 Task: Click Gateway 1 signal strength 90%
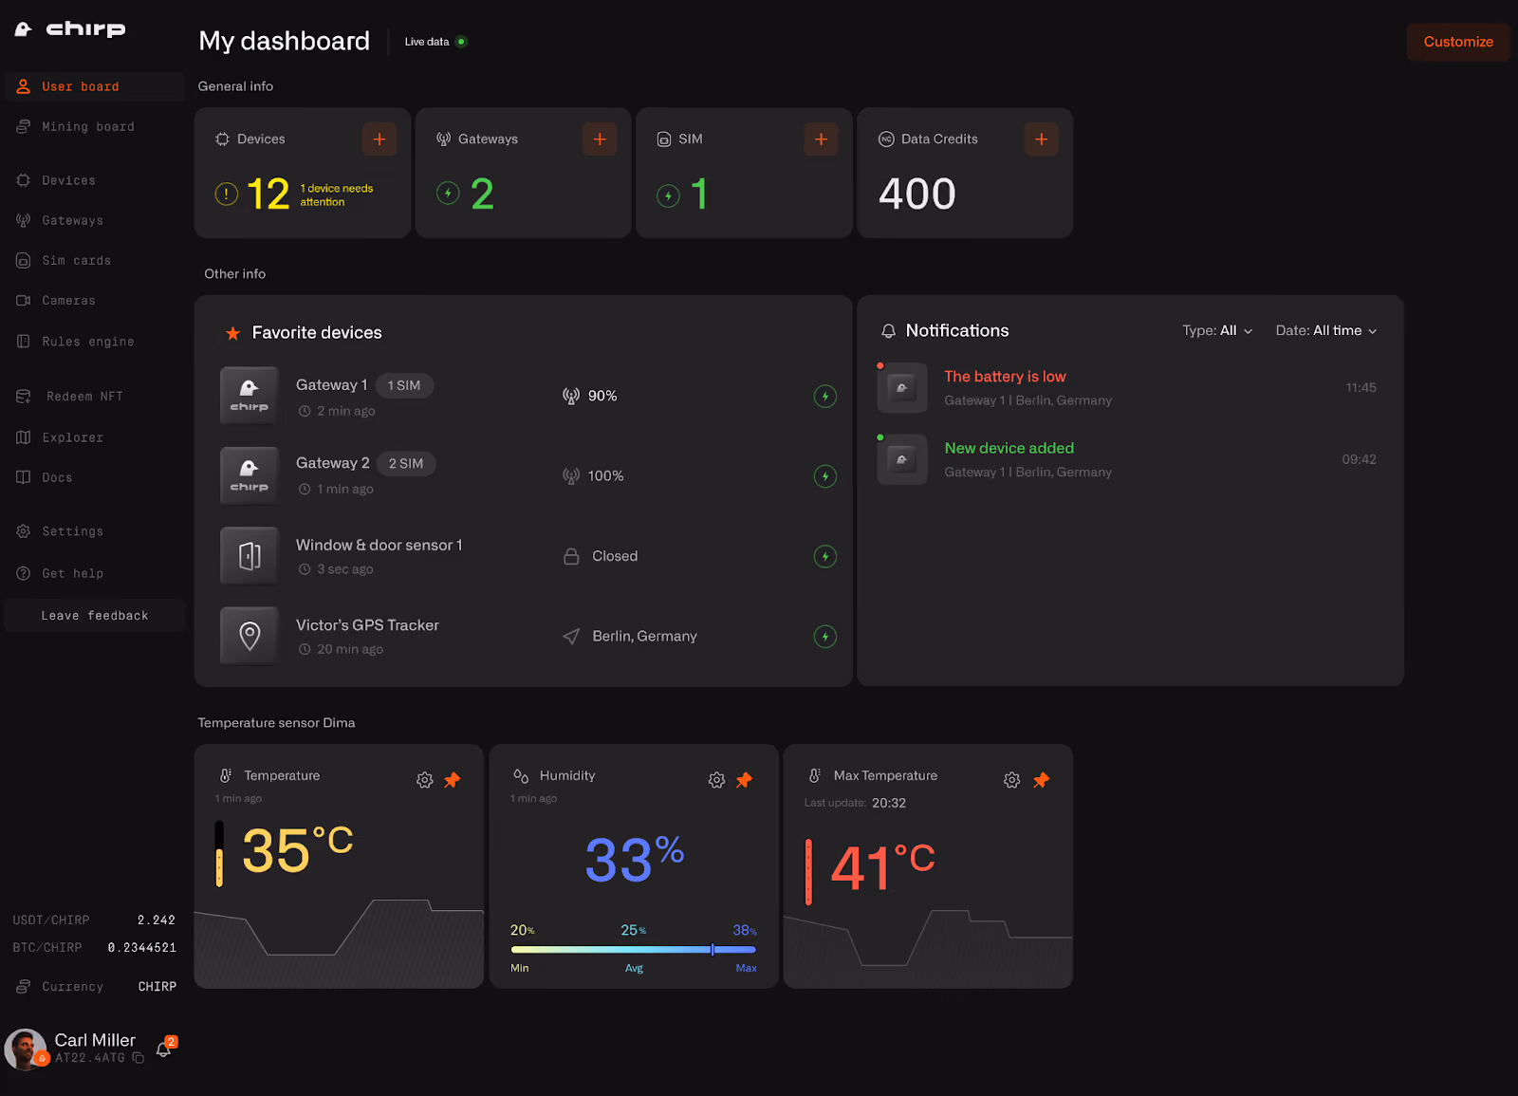tap(589, 397)
